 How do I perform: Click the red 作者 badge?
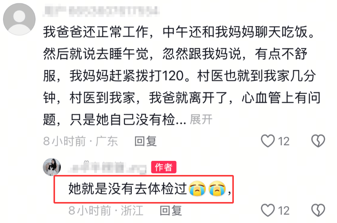(x=164, y=167)
